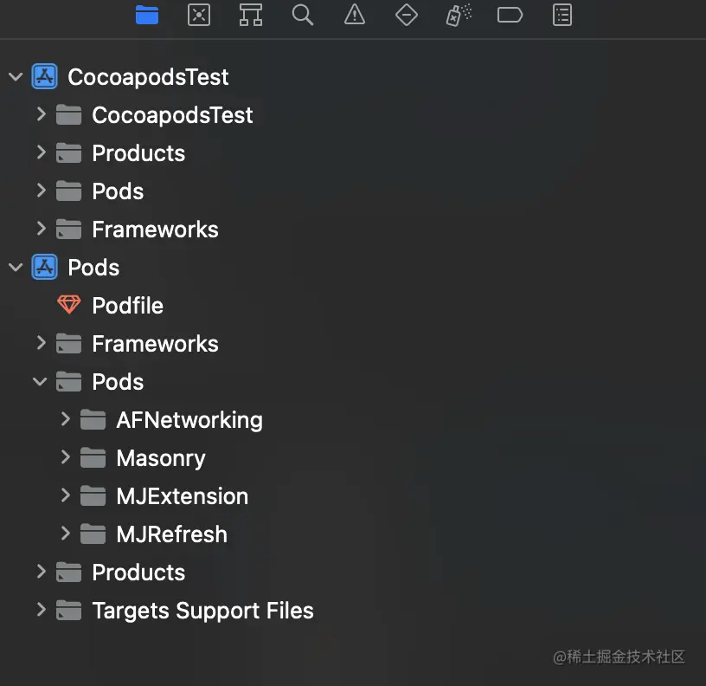This screenshot has height=686, width=706.
Task: Select Products label in the Pods project
Action: pos(138,573)
